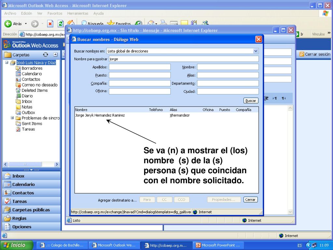Click the Tareas navigation bar button
The image size is (333, 250).
32,201
